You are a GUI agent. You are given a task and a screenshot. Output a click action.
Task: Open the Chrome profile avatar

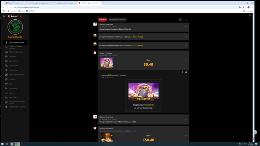coord(248,7)
